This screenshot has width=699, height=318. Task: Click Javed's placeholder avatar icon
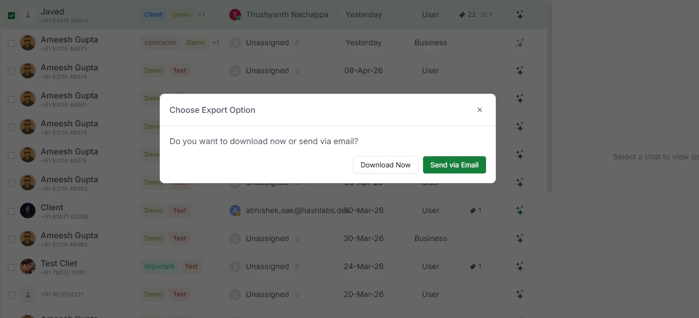tap(28, 15)
